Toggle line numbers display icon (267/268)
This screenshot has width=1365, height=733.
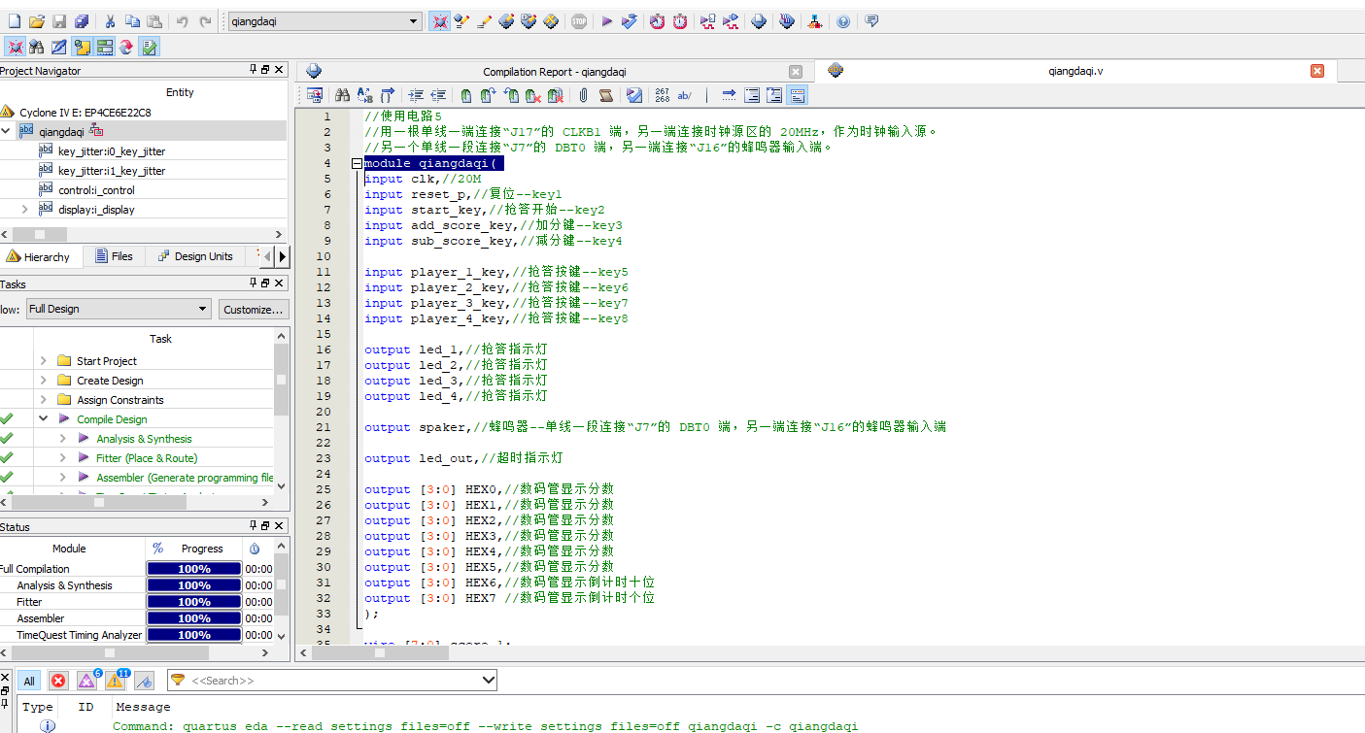point(662,95)
